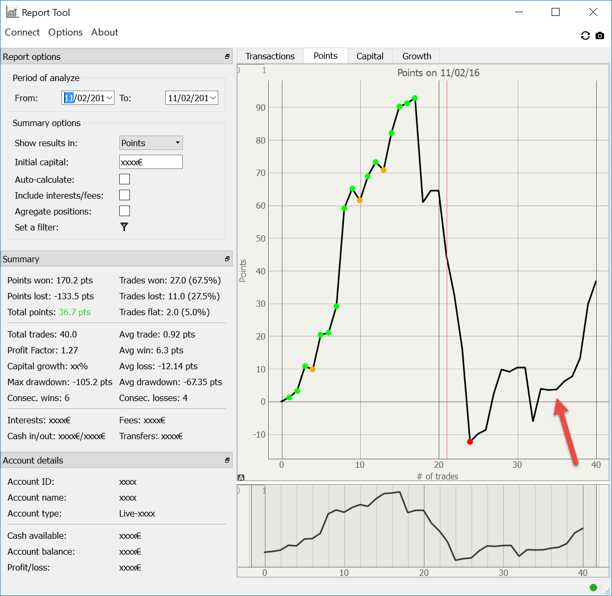Viewport: 612px width, 596px height.
Task: Click the Total trades: 40.0 text
Action: click(42, 334)
